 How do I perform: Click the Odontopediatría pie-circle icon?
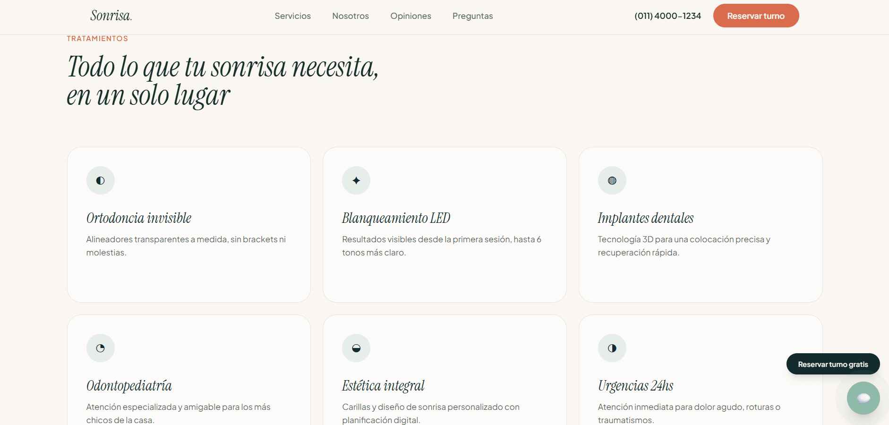101,348
